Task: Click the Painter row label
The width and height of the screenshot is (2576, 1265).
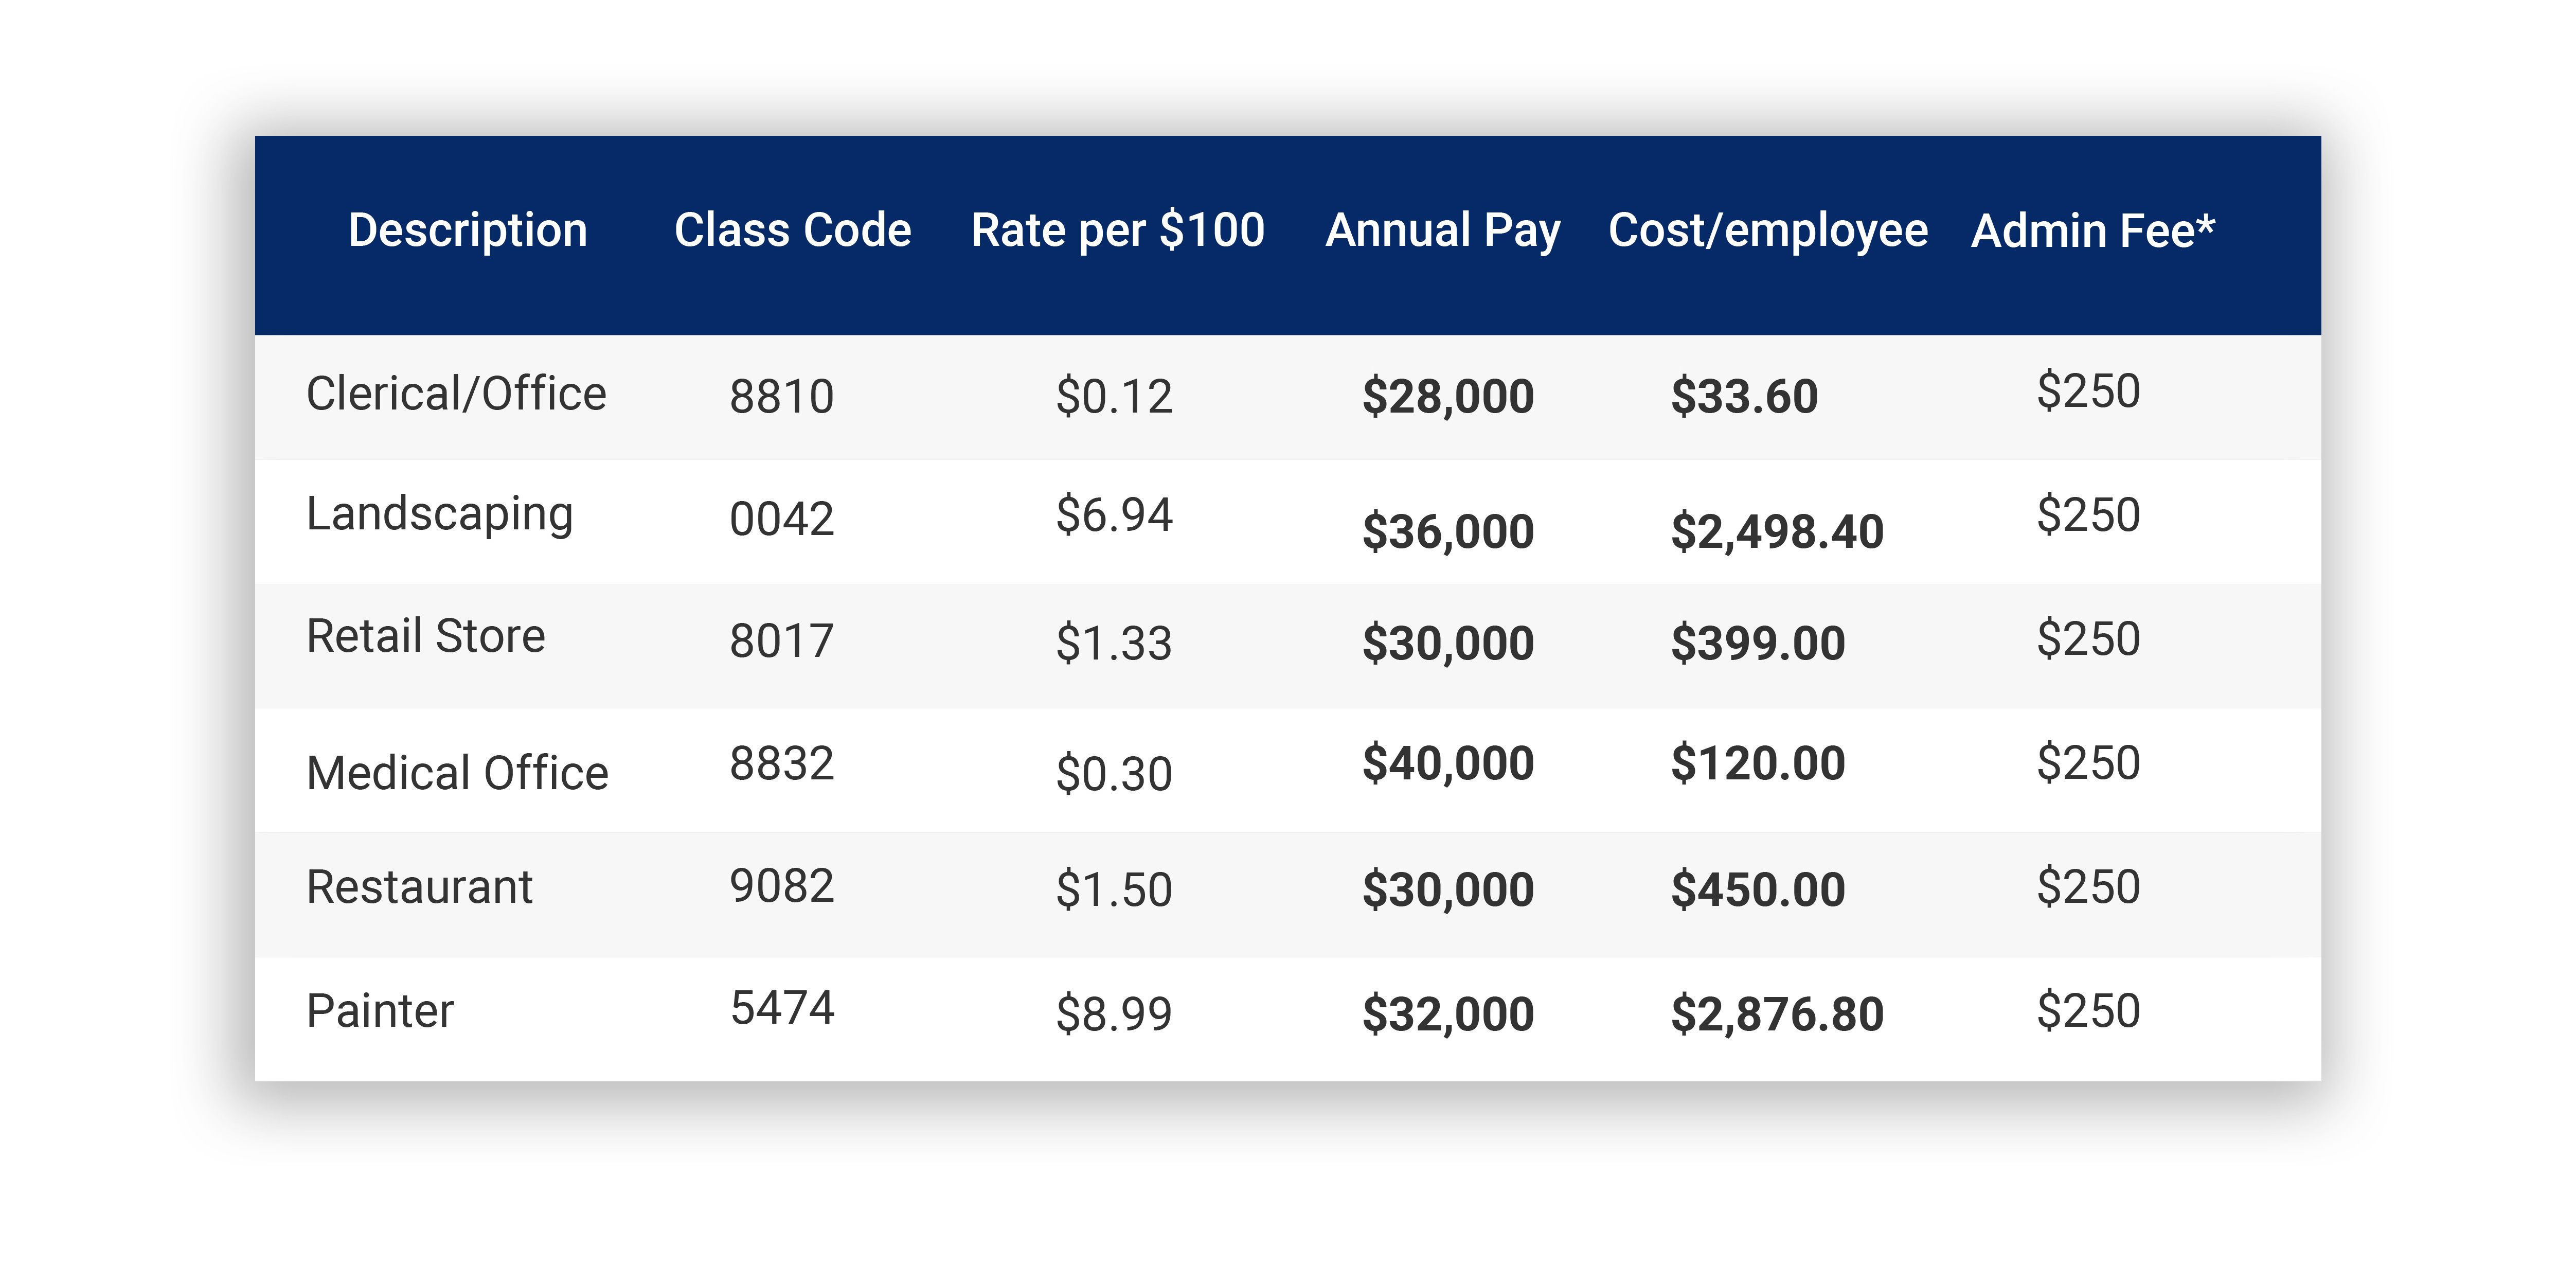Action: 380,1011
